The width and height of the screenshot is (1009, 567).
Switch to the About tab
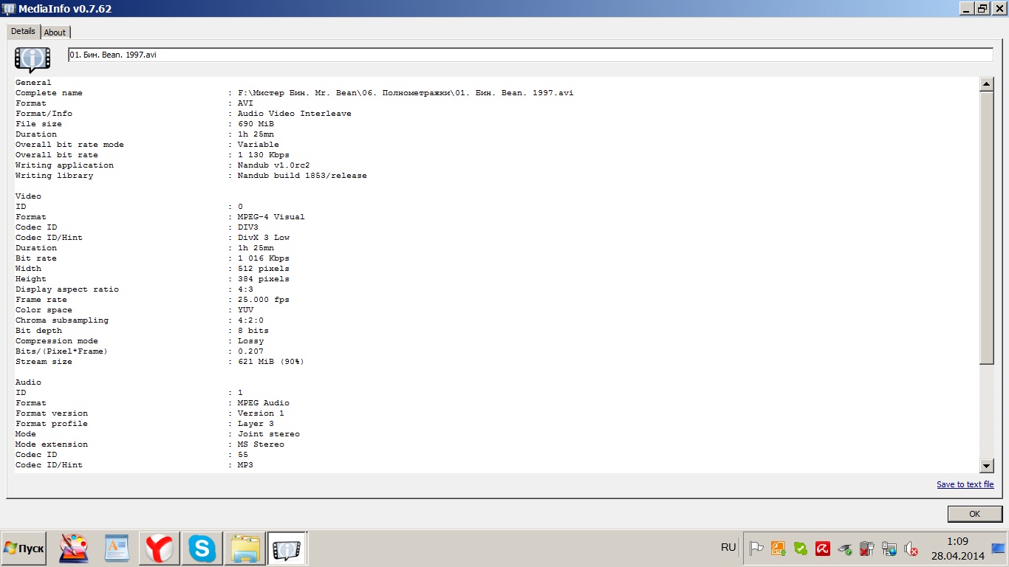click(x=55, y=32)
